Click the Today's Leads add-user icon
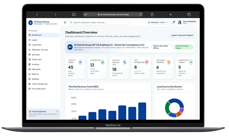This screenshot has width=229, height=137. 80,62
